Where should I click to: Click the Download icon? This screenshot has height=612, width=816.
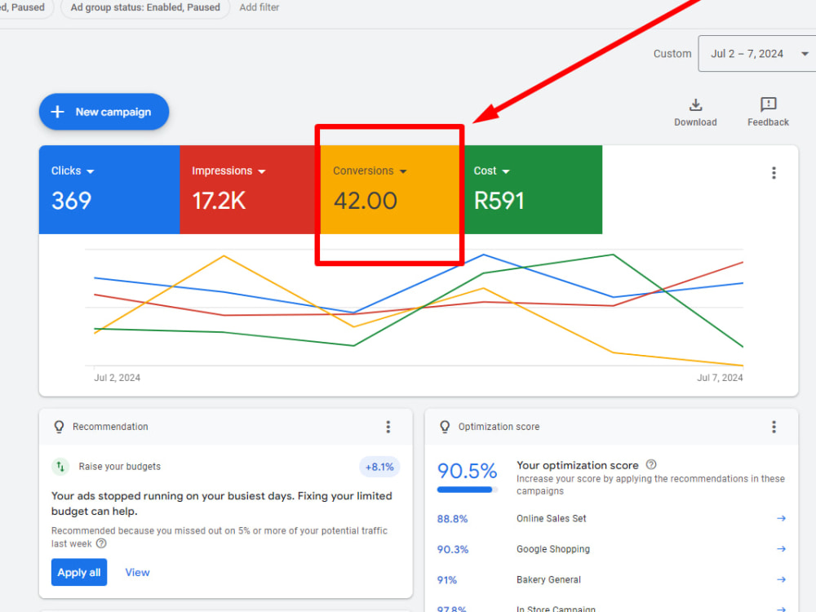(x=695, y=105)
